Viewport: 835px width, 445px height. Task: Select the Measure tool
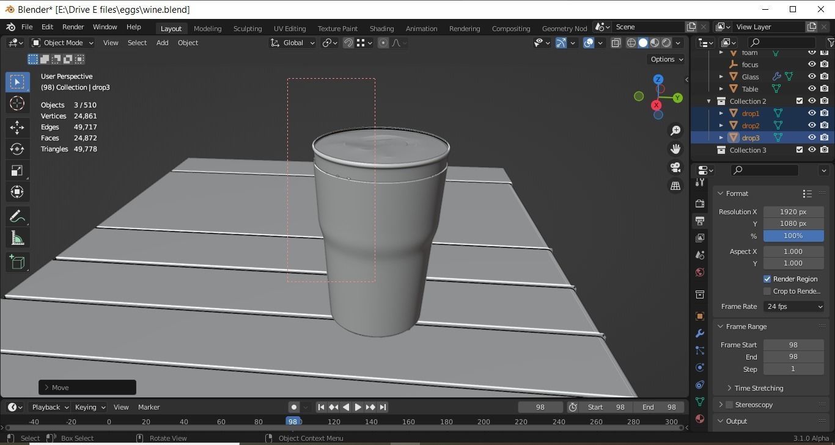coord(17,239)
